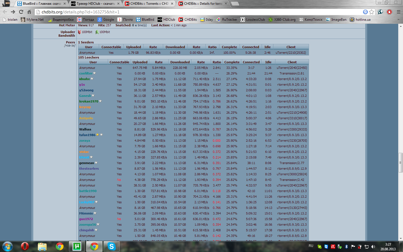The width and height of the screenshot is (403, 252).
Task: Open Windows Explorer from the taskbar
Action: click(42, 246)
